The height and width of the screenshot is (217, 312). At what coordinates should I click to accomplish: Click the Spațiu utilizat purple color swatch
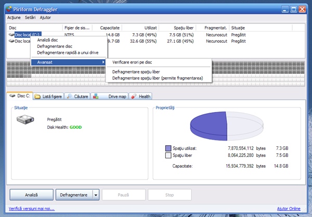click(x=168, y=148)
